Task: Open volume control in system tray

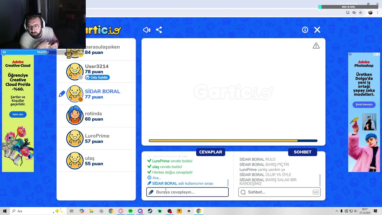Action: coord(356,211)
